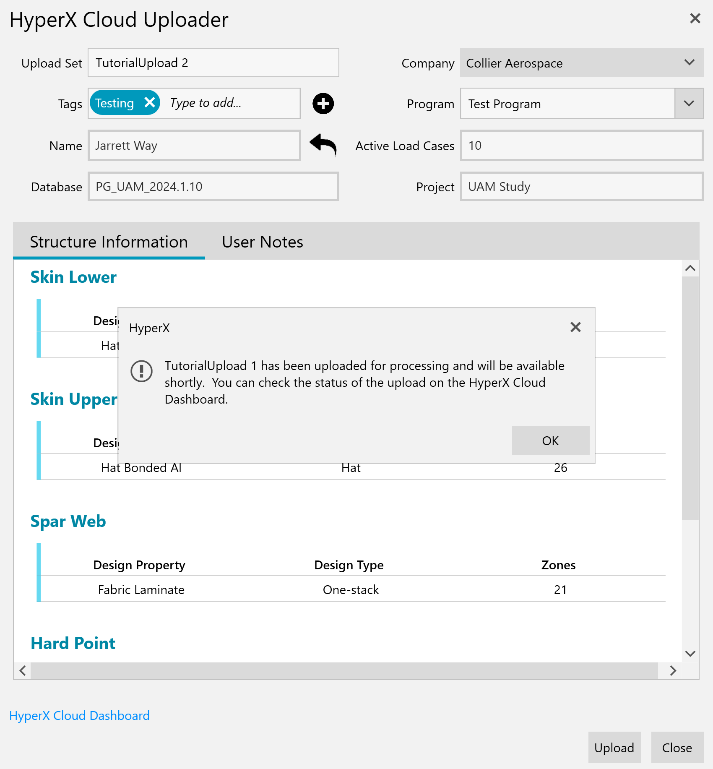Click the Hat Bonded Al cell

pos(141,468)
